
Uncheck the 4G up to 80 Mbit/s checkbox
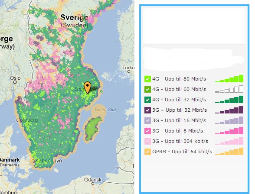147,79
